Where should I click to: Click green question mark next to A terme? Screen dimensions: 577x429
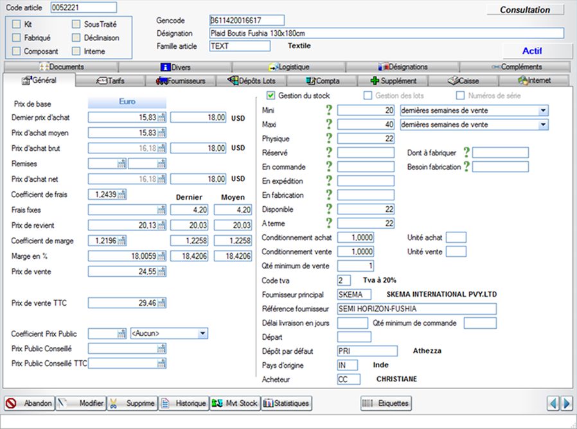coord(329,223)
